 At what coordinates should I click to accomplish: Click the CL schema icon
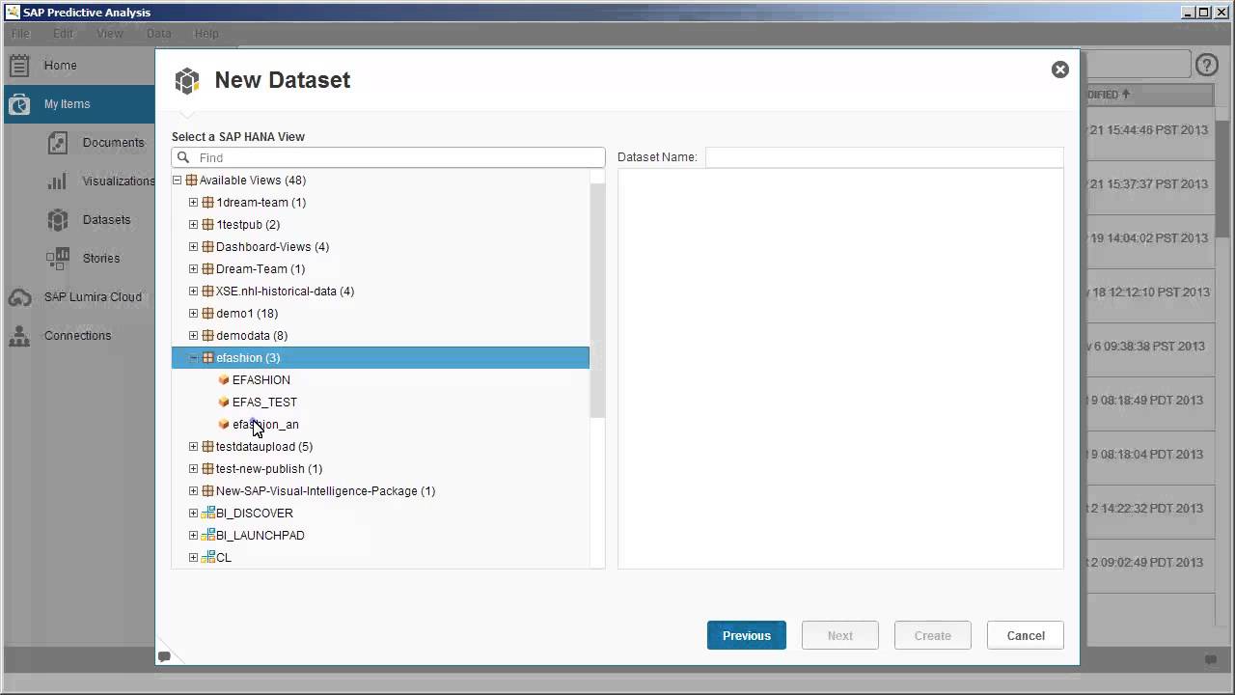click(x=207, y=558)
